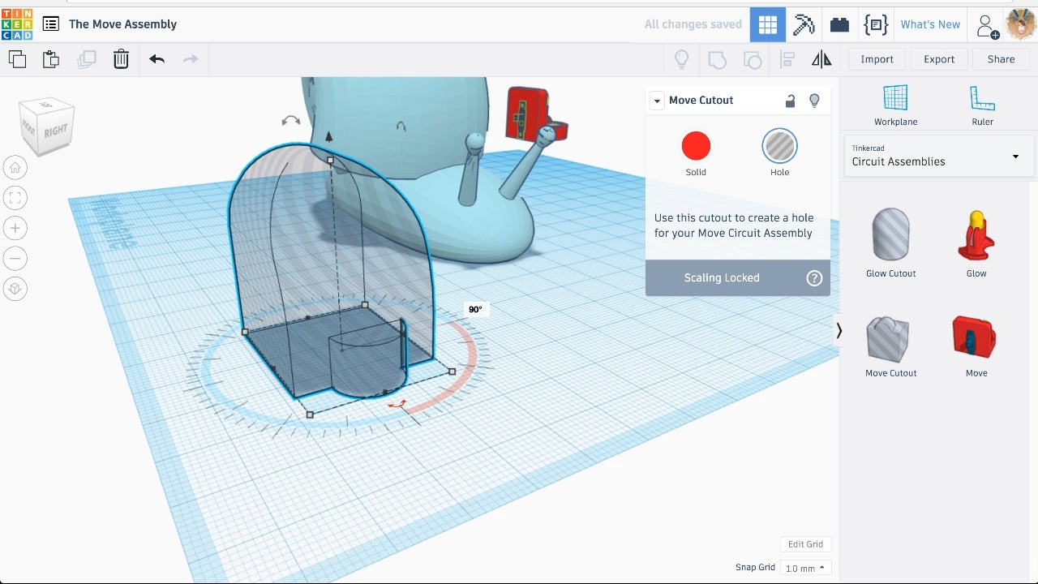Toggle visibility lightbulb in Move Cutout panel
This screenshot has height=584, width=1038.
pos(814,101)
